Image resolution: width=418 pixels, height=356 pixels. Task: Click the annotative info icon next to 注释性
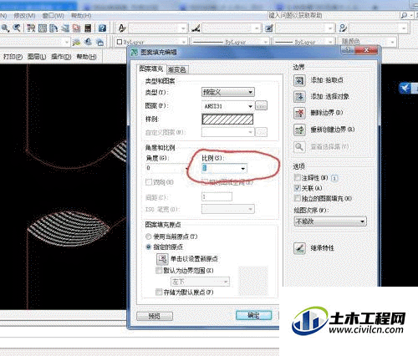pyautogui.click(x=334, y=178)
